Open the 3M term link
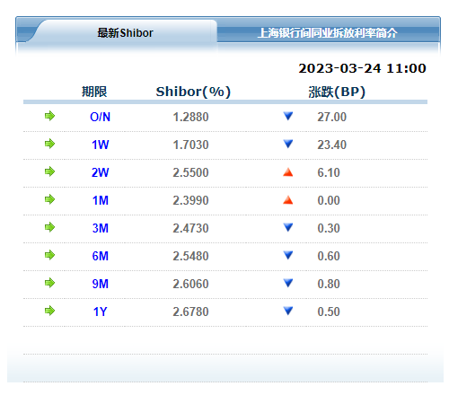The width and height of the screenshot is (449, 395). pyautogui.click(x=100, y=228)
